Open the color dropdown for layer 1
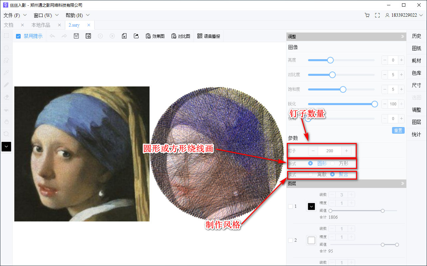This screenshot has width=427, height=266. [x=311, y=206]
